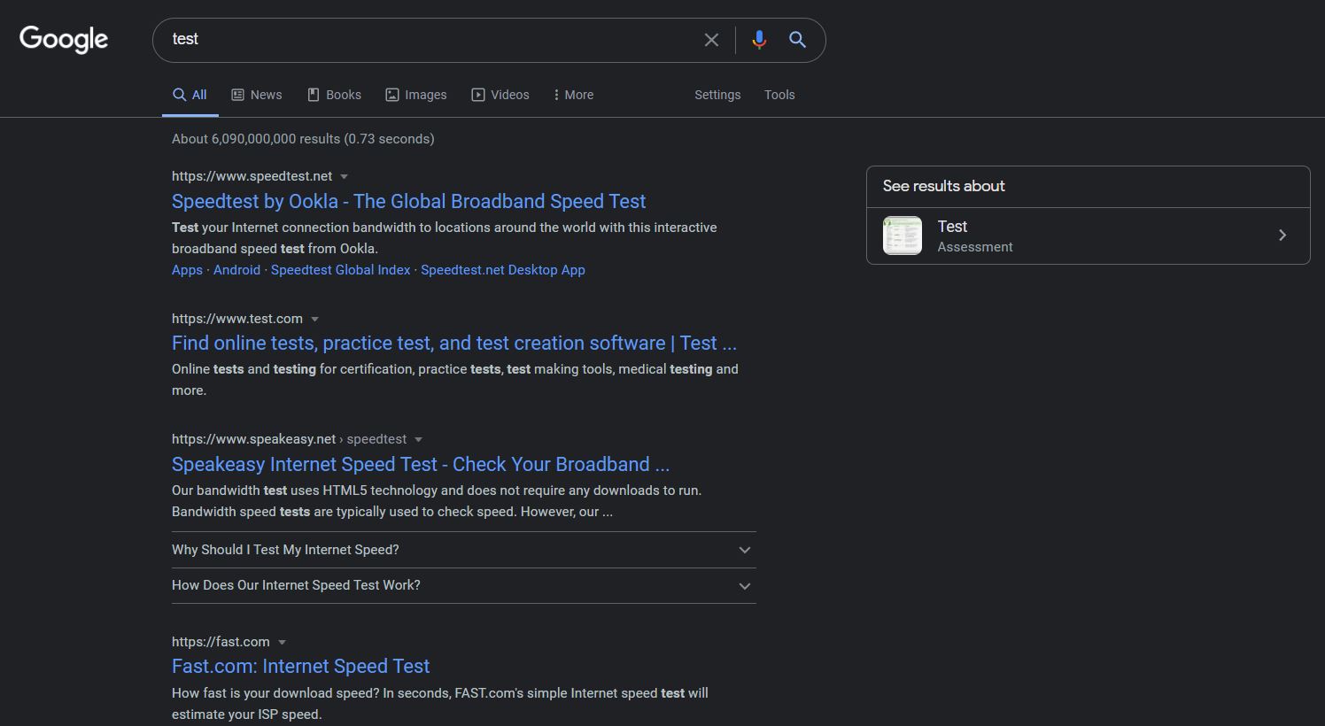Open Settings
This screenshot has height=726, width=1325.
(717, 95)
